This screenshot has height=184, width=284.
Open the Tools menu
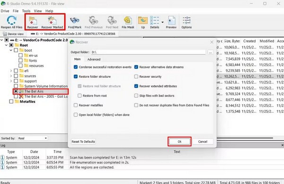[x=26, y=11]
